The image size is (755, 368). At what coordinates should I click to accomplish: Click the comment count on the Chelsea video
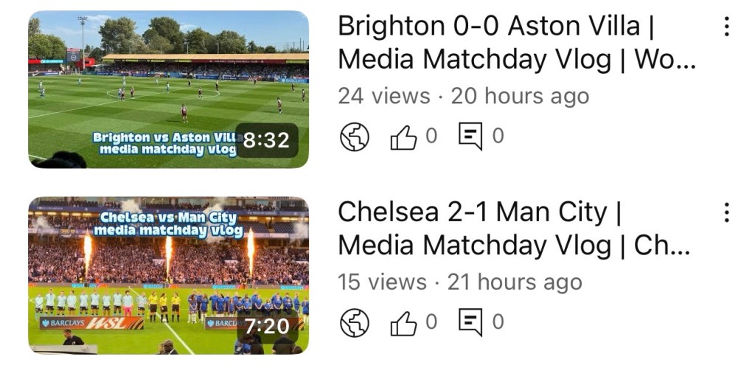(x=498, y=322)
